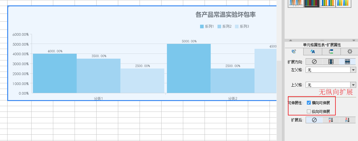Collapse panel with the down arrow
Image resolution: width=358 pixels, height=141 pixels.
[x=354, y=40]
